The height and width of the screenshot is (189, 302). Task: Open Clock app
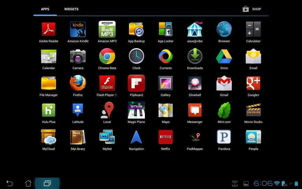click(x=137, y=56)
